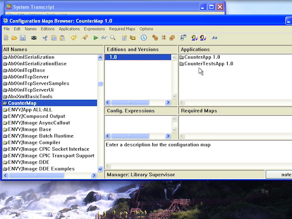
Task: Click the yellow checkmark toolbar icon
Action: pyautogui.click(x=74, y=37)
